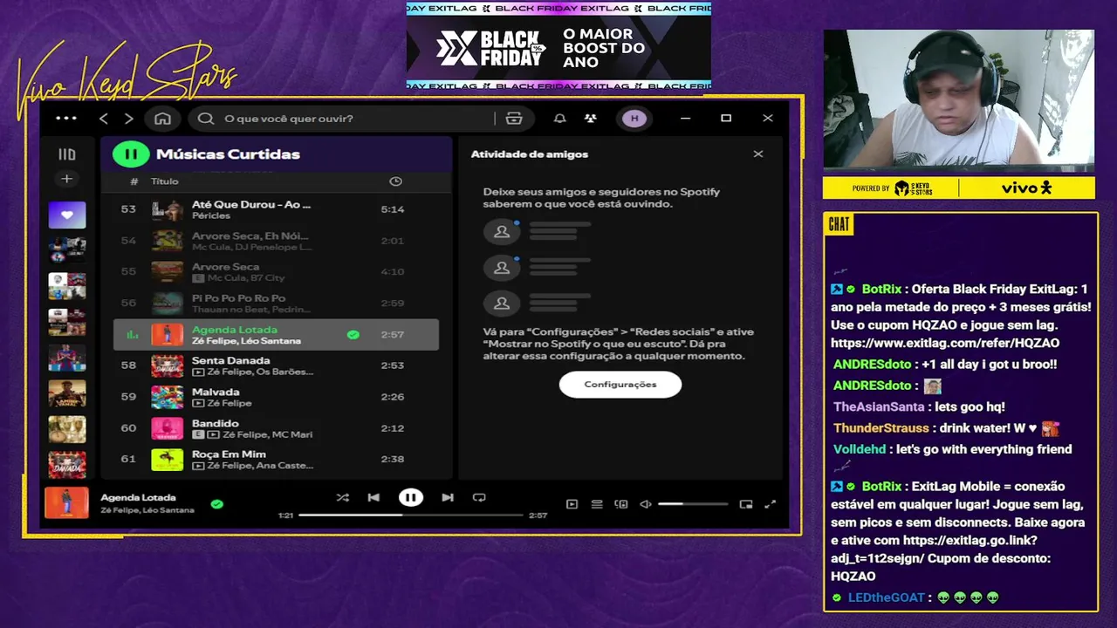Go forward with the right arrow
This screenshot has height=628, width=1117.
point(129,119)
